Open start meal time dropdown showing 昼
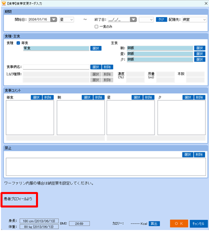This screenshot has height=231, width=209. tap(66, 19)
